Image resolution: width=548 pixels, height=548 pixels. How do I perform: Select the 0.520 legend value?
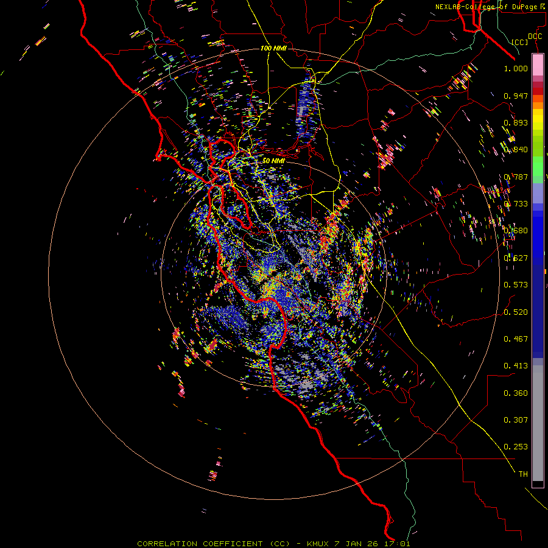coord(516,312)
